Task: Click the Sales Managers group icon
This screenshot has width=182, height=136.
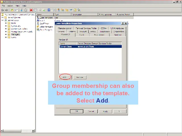Action: [x=38, y=27]
